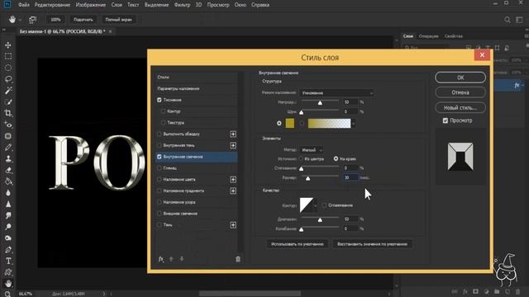Click the Размер slider handle
529x297 pixels.
(x=307, y=178)
